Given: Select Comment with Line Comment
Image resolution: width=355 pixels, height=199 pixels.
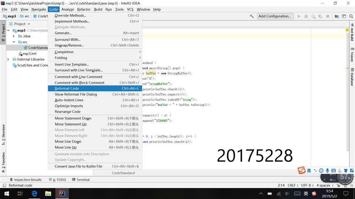Looking at the screenshot, I should [x=95, y=77].
